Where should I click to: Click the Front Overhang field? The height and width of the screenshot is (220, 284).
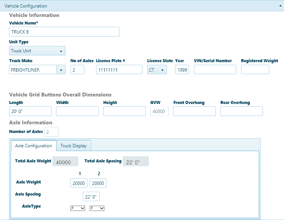point(194,111)
